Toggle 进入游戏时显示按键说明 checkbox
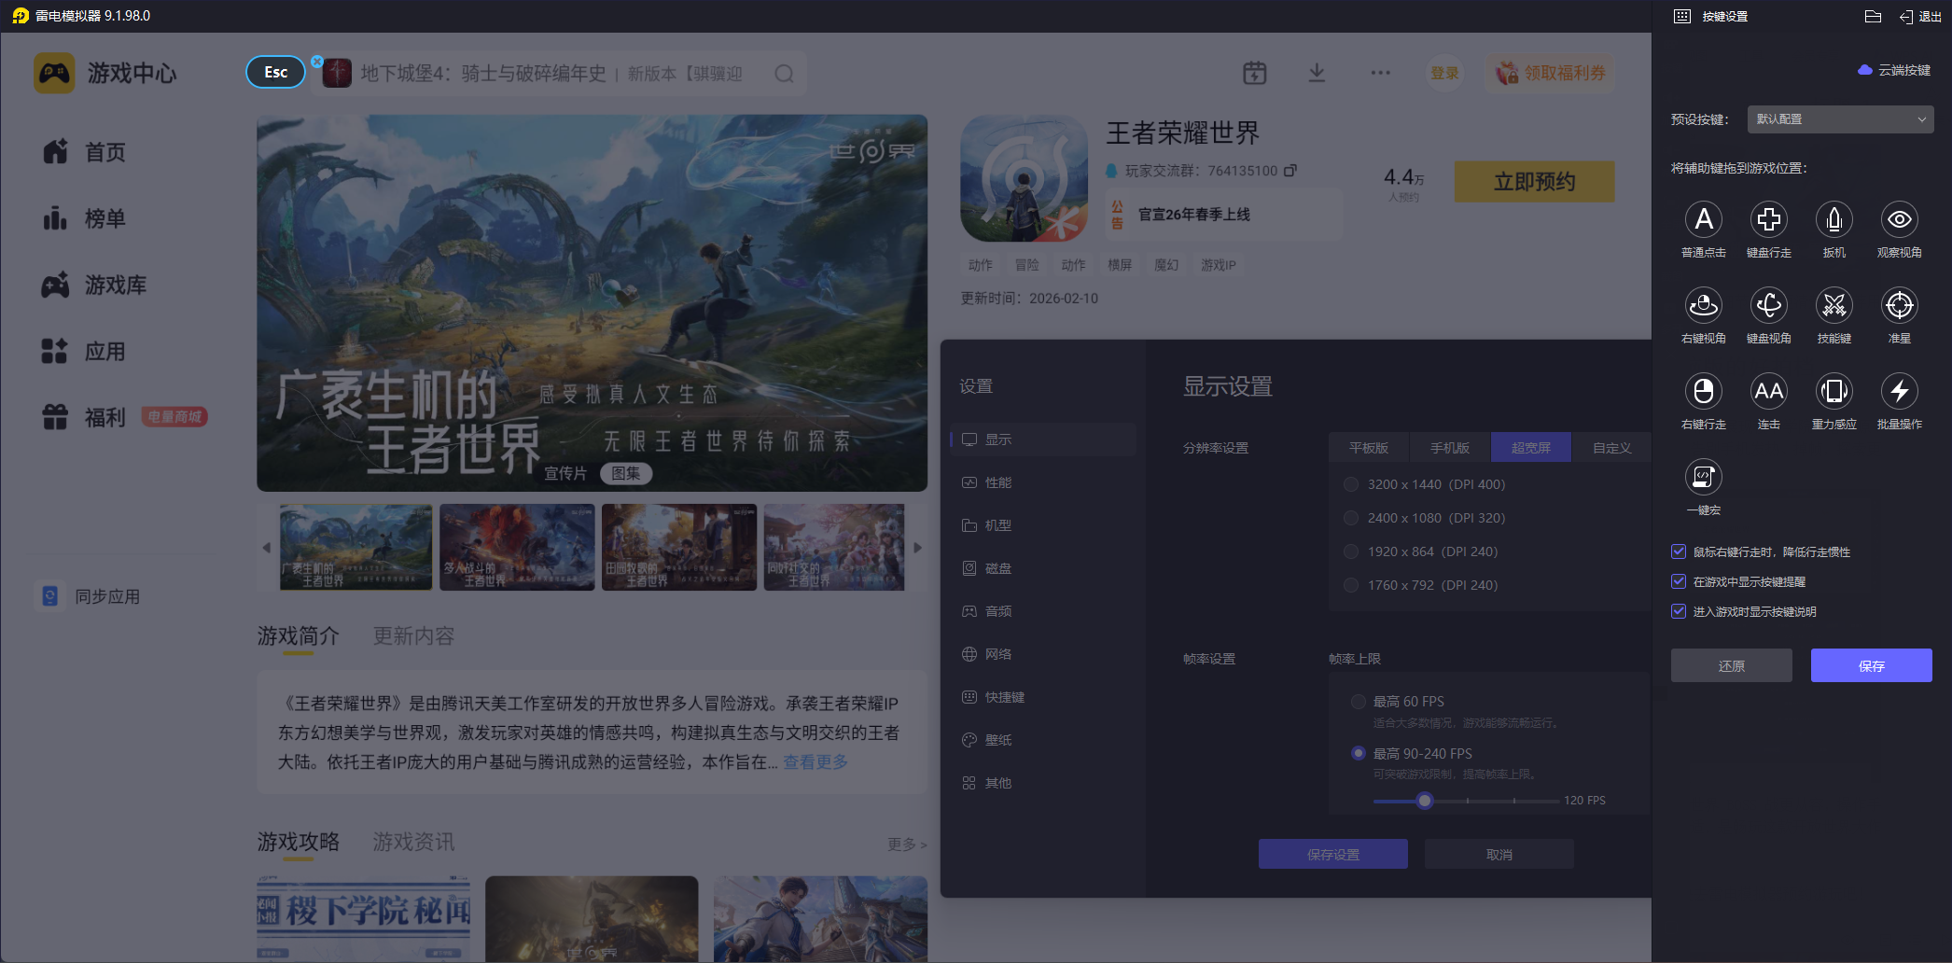 coord(1679,611)
